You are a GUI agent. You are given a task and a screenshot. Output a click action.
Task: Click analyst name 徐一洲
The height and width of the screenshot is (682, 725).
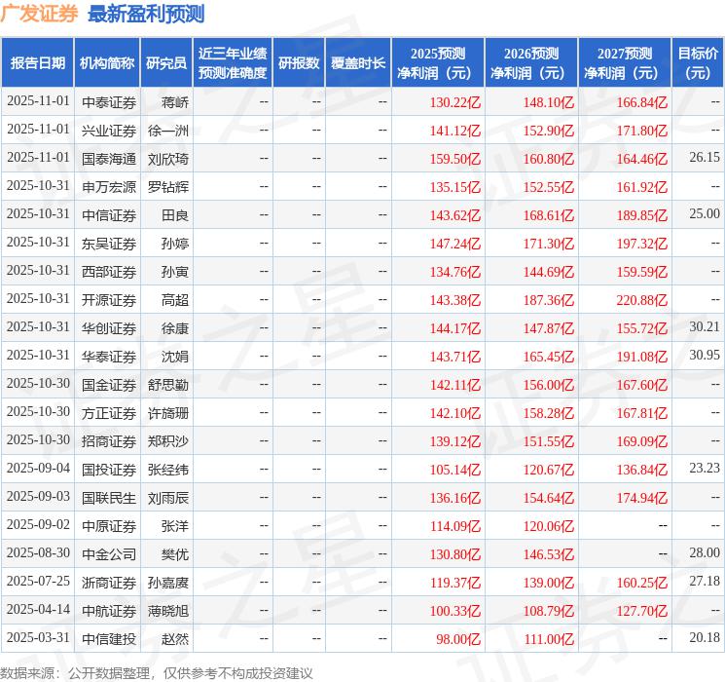pos(167,131)
